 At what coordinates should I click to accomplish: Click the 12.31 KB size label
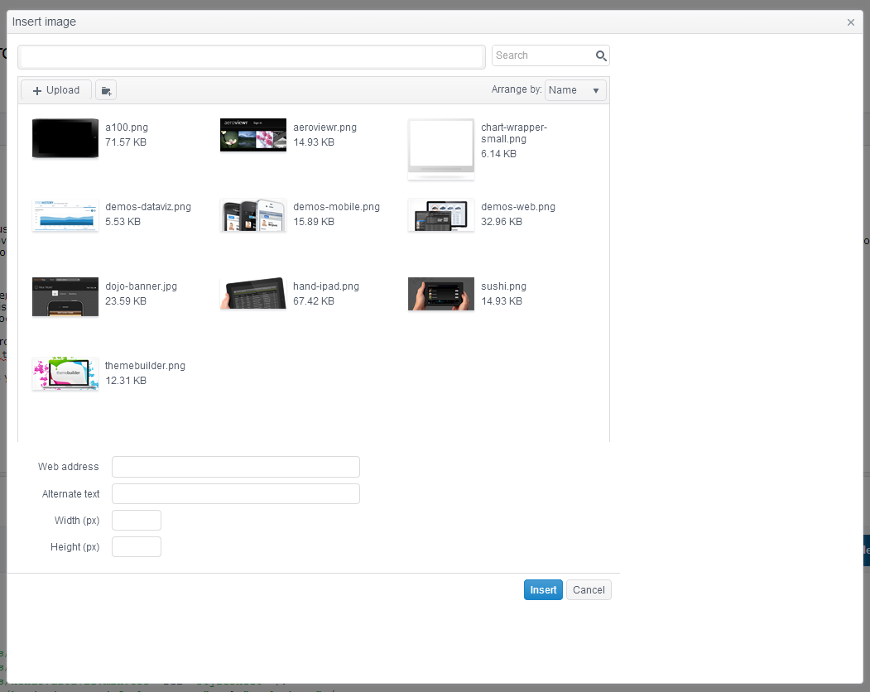[125, 380]
